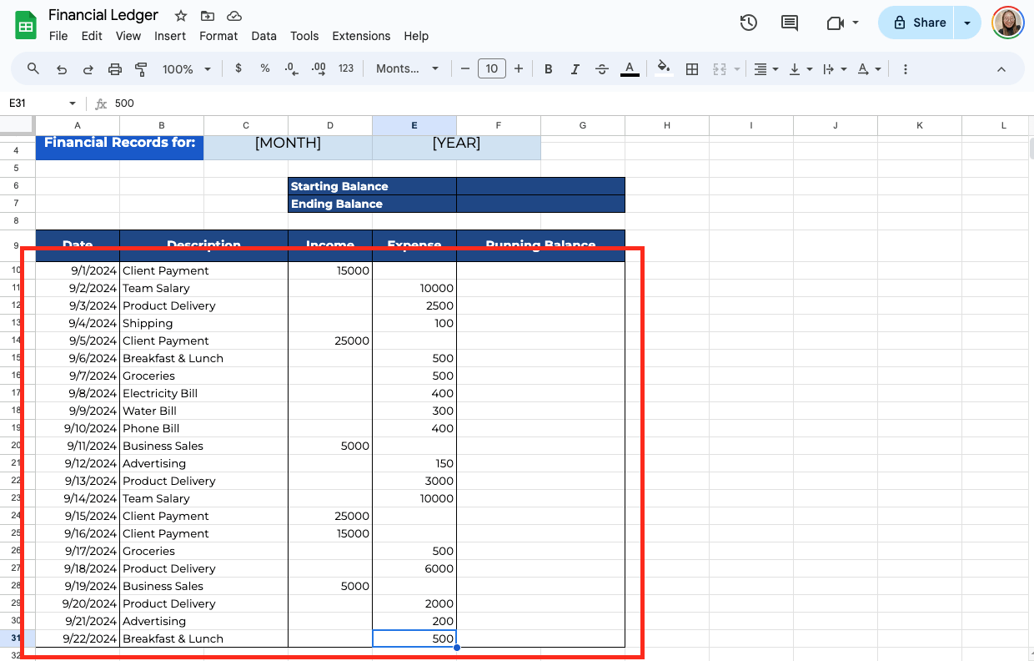This screenshot has height=661, width=1034.
Task: Select the fill color swatch
Action: click(x=663, y=68)
